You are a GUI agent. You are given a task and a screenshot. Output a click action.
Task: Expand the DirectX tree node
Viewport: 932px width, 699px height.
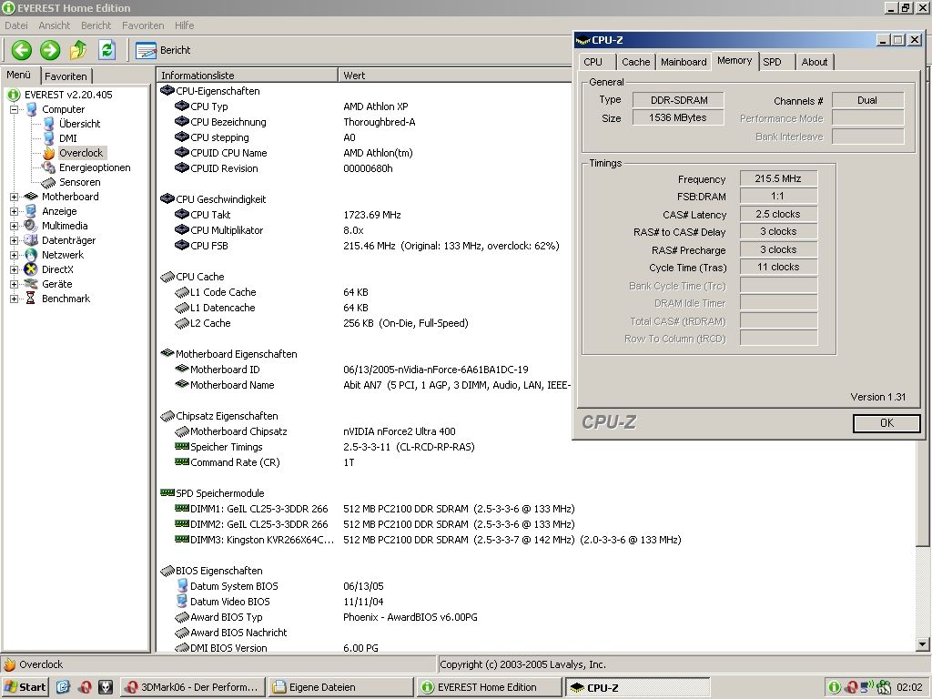(x=14, y=269)
